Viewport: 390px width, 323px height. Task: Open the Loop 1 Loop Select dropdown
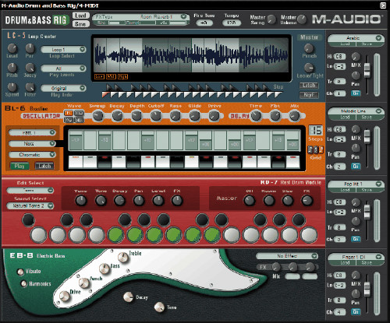click(x=63, y=49)
